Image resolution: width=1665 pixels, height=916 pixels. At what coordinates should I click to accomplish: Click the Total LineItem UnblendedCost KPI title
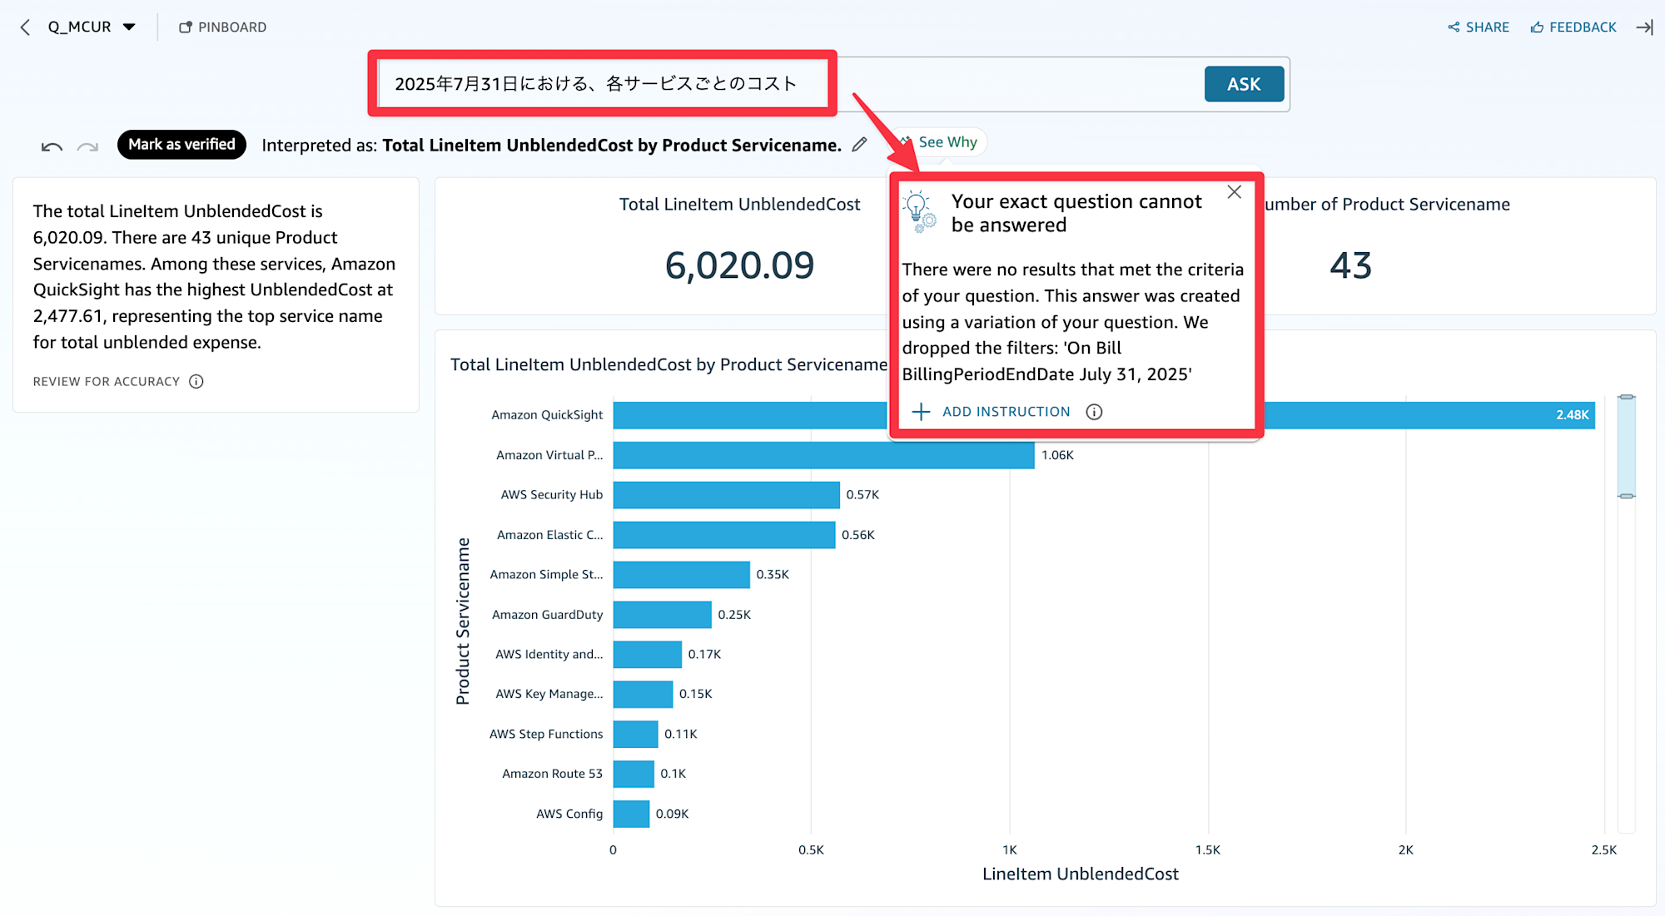click(x=739, y=205)
